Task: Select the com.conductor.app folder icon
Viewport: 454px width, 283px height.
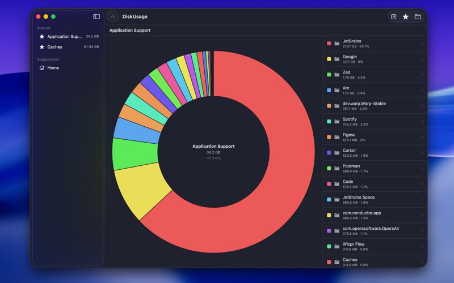Action: (x=337, y=215)
